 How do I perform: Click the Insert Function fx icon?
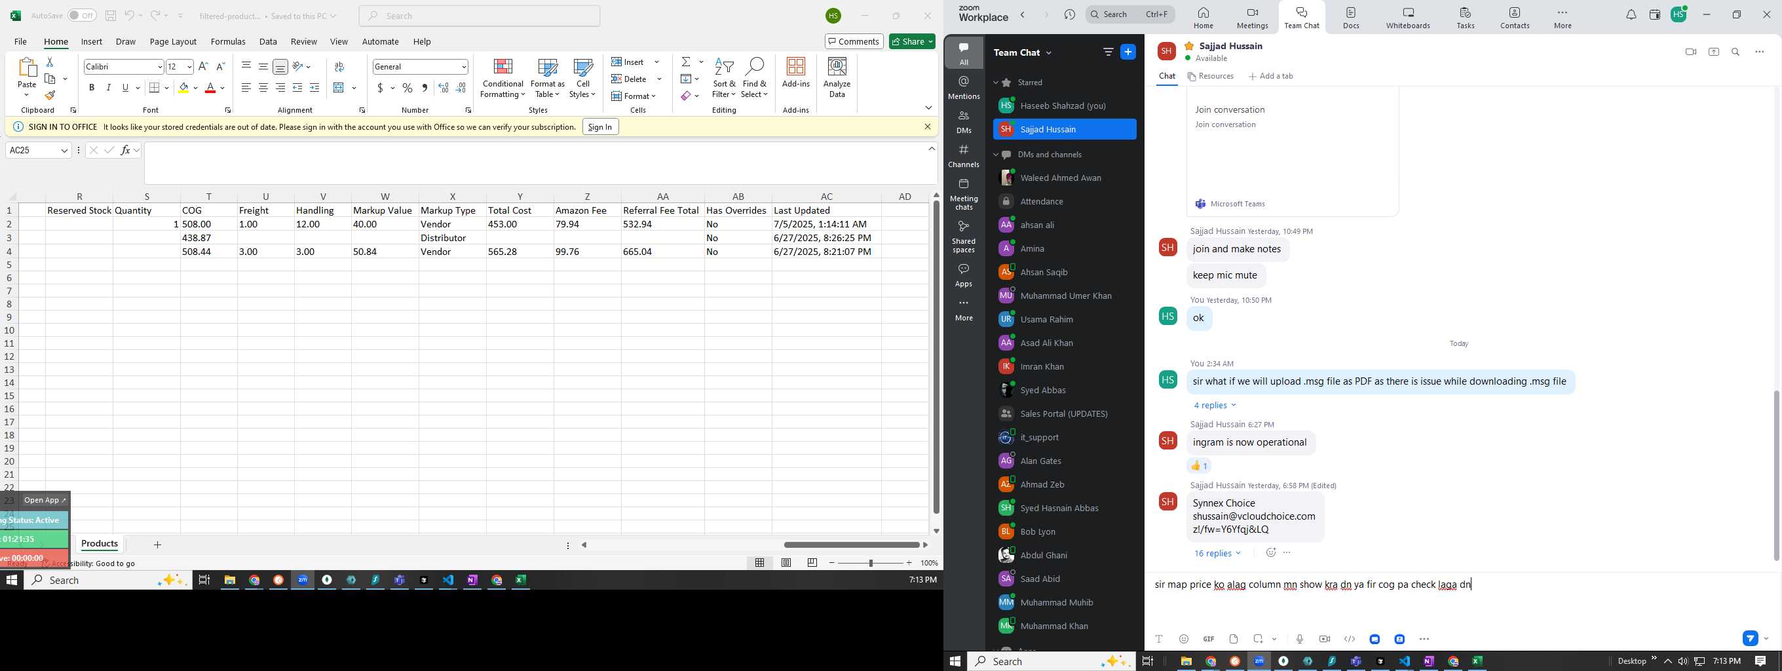pos(125,150)
